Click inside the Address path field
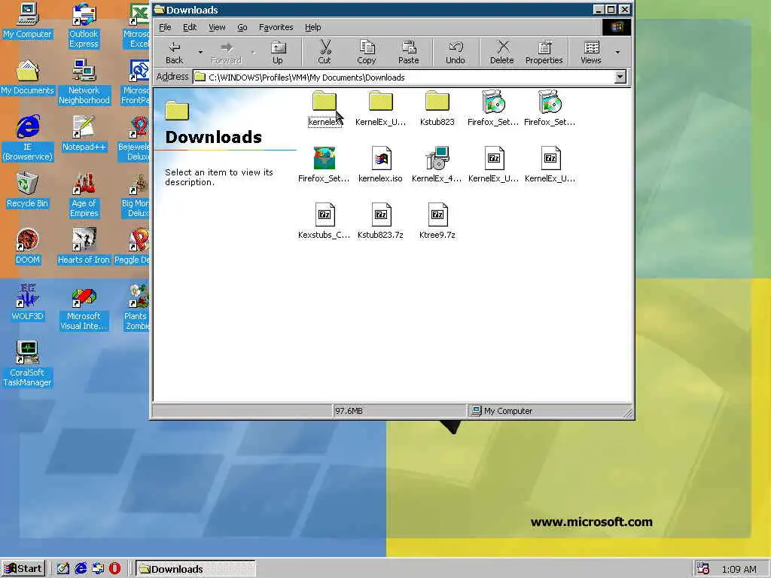The width and height of the screenshot is (771, 578). (404, 78)
